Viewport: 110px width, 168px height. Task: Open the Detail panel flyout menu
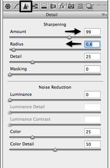coord(104,14)
